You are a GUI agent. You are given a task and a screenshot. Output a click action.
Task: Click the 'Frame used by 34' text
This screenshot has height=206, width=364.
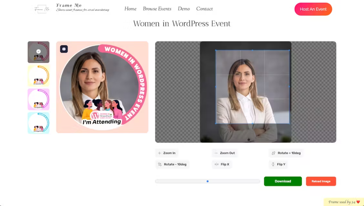point(342,202)
